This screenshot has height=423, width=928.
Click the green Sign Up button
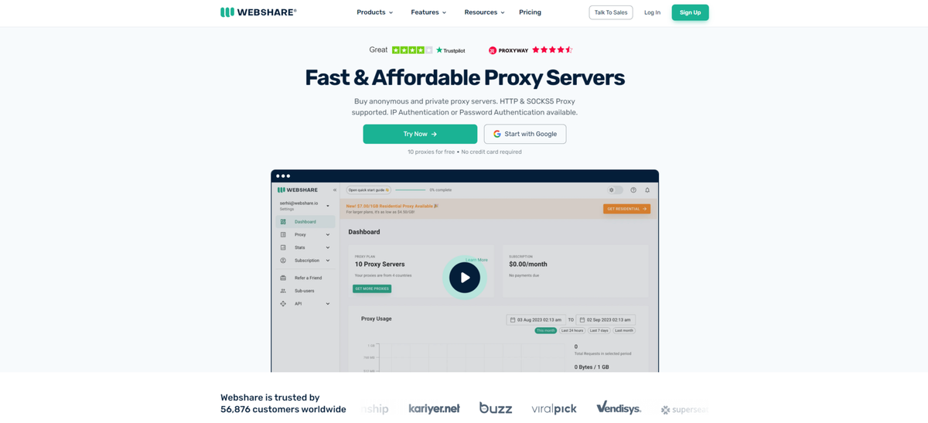(x=690, y=12)
